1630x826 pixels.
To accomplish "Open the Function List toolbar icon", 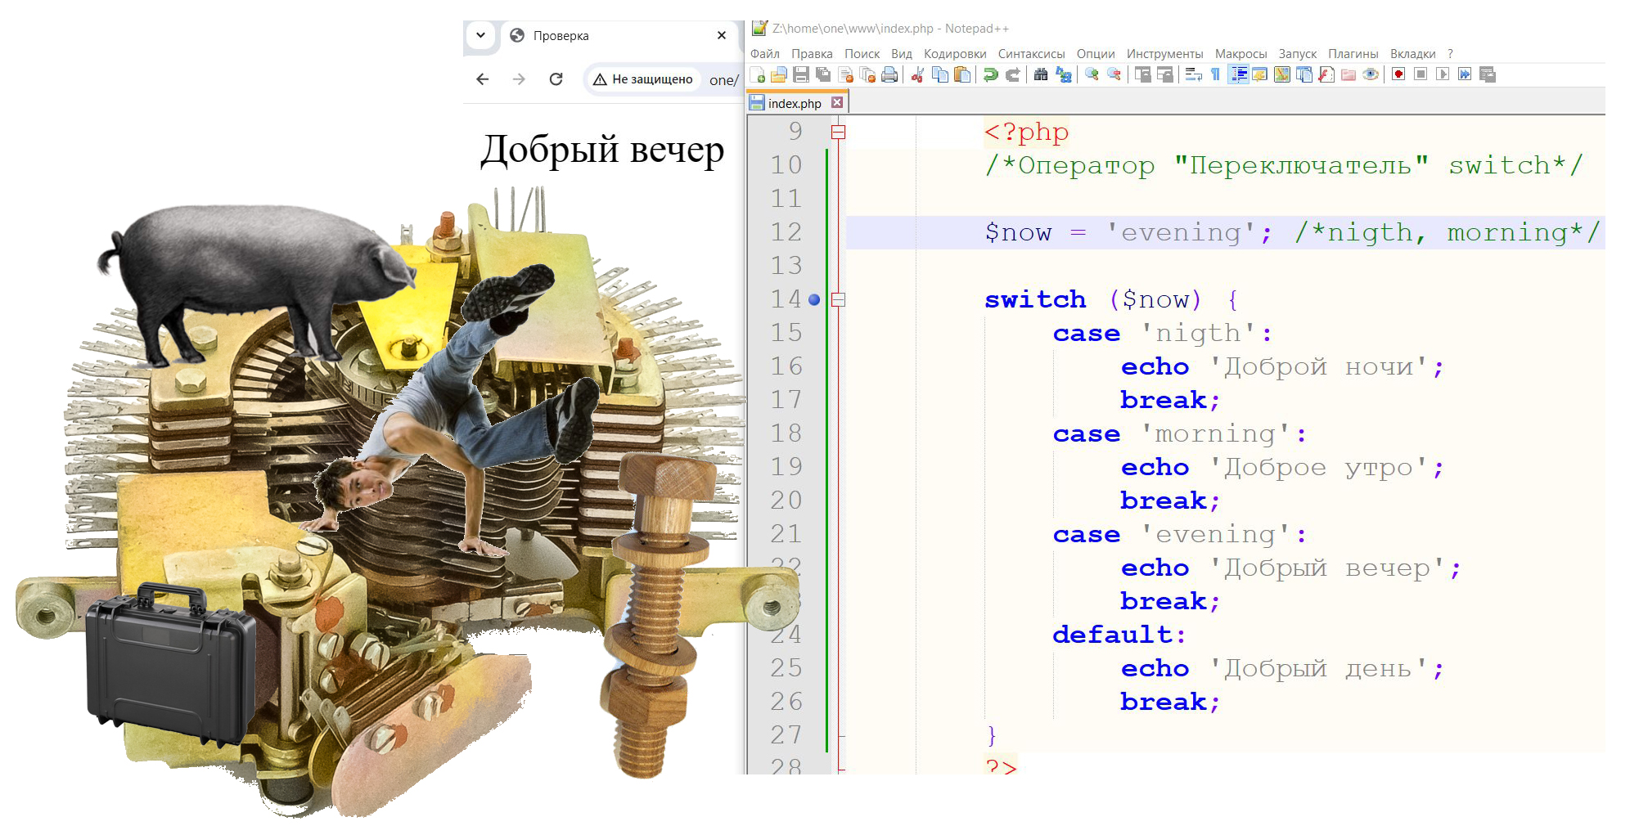I will click(1326, 75).
